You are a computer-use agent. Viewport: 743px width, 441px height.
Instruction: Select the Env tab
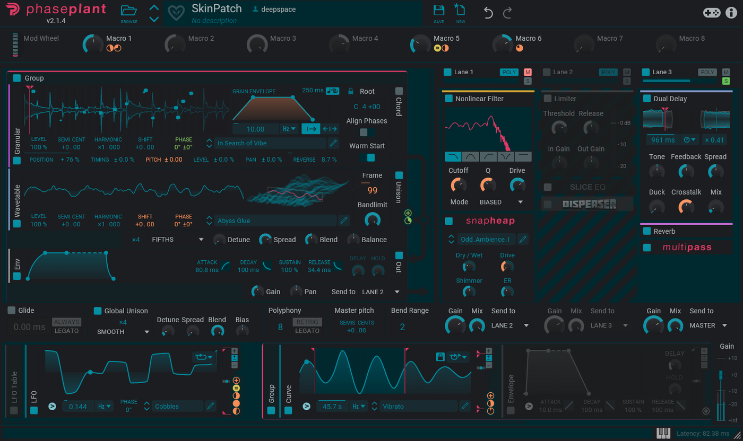point(17,263)
